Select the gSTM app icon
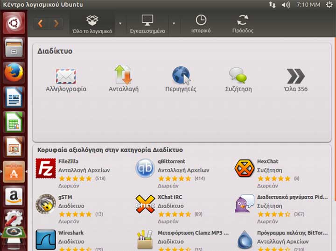The height and width of the screenshot is (251, 336). [x=46, y=204]
